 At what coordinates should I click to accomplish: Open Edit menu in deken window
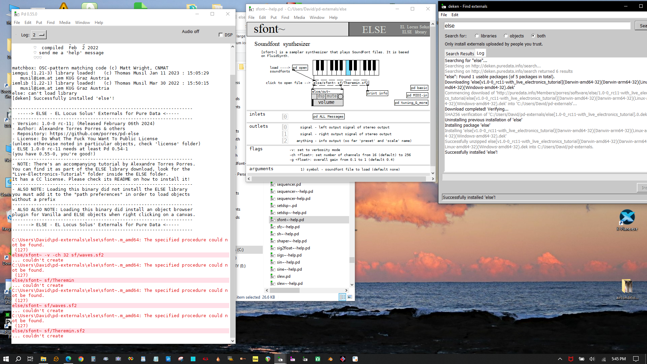click(455, 15)
